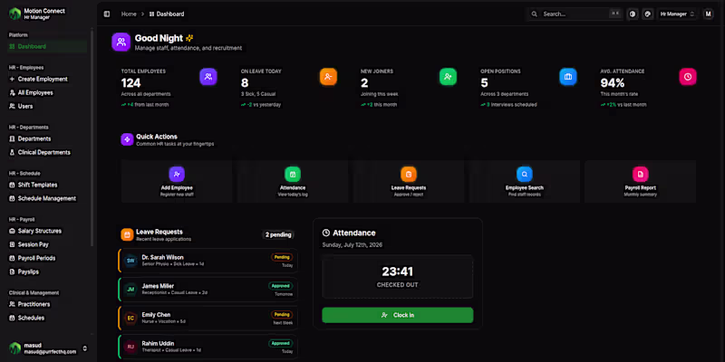
Task: Click the total employees value 124
Action: pyautogui.click(x=130, y=83)
